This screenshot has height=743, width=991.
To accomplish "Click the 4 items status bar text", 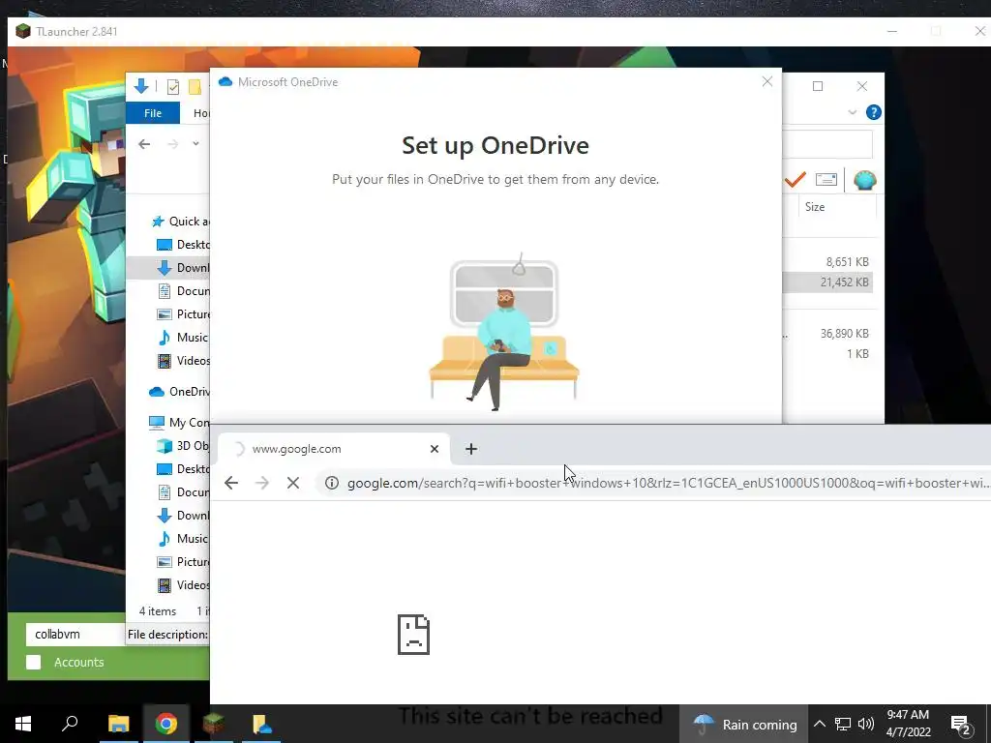I will (x=158, y=611).
